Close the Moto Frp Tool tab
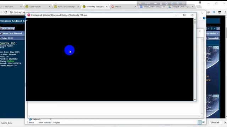 pyautogui.click(x=107, y=7)
